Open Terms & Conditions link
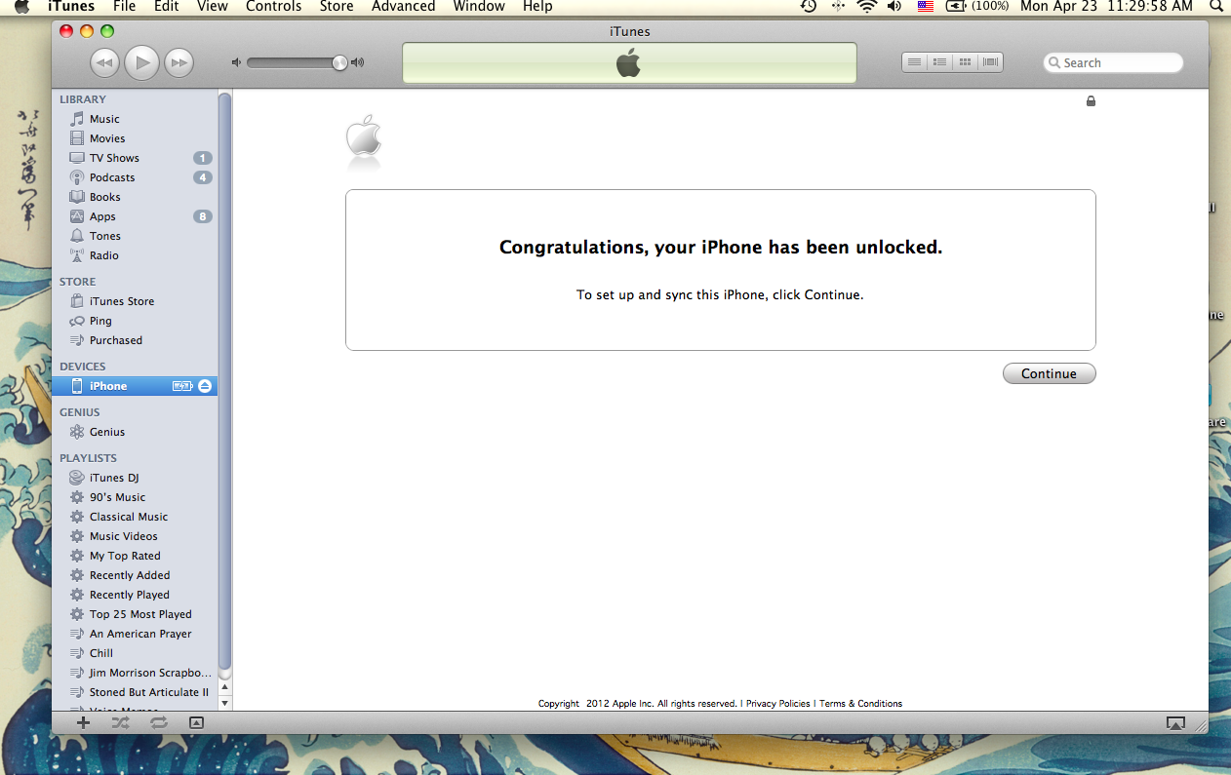Viewport: 1231px width, 775px height. click(860, 703)
